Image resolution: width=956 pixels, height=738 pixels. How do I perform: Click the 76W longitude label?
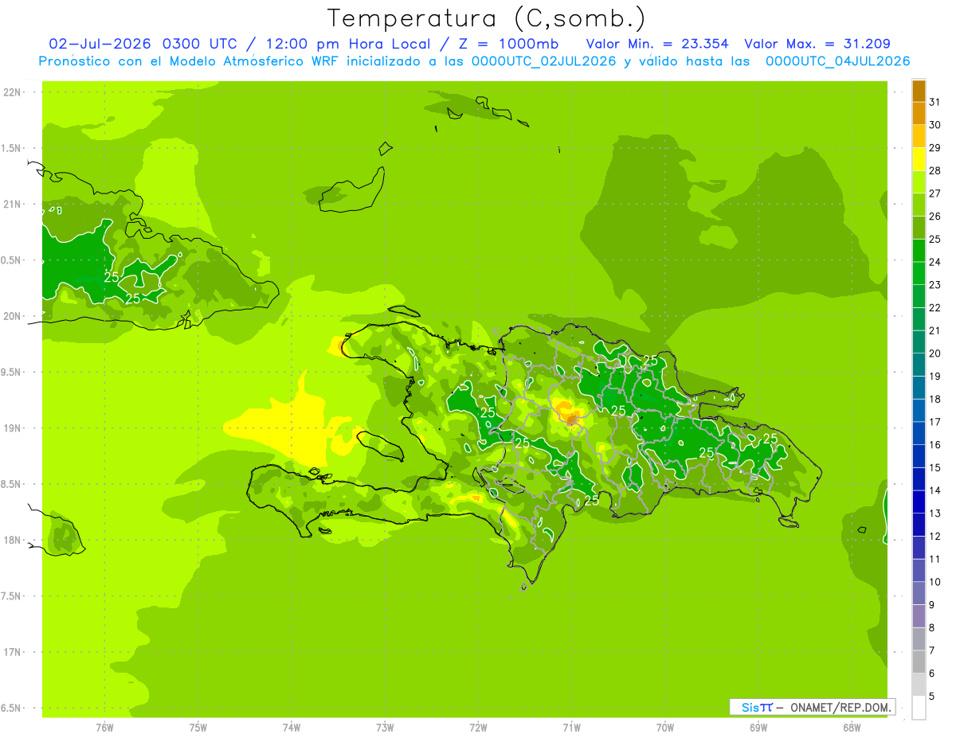104,727
